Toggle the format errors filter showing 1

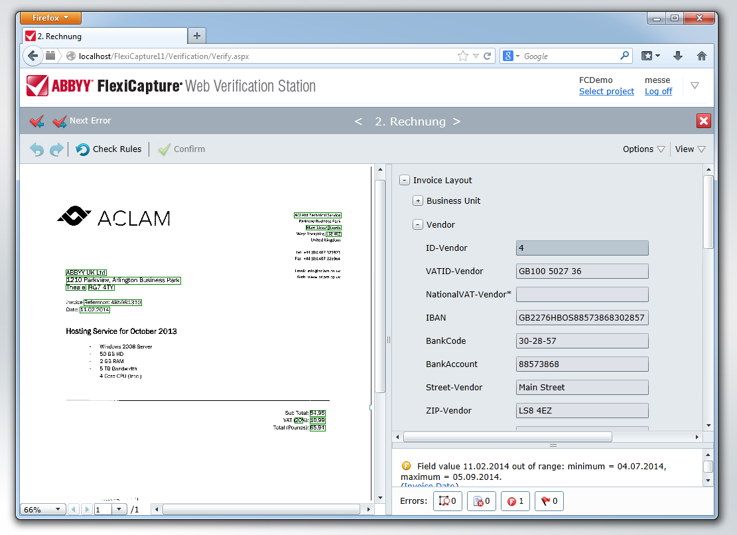coord(514,501)
